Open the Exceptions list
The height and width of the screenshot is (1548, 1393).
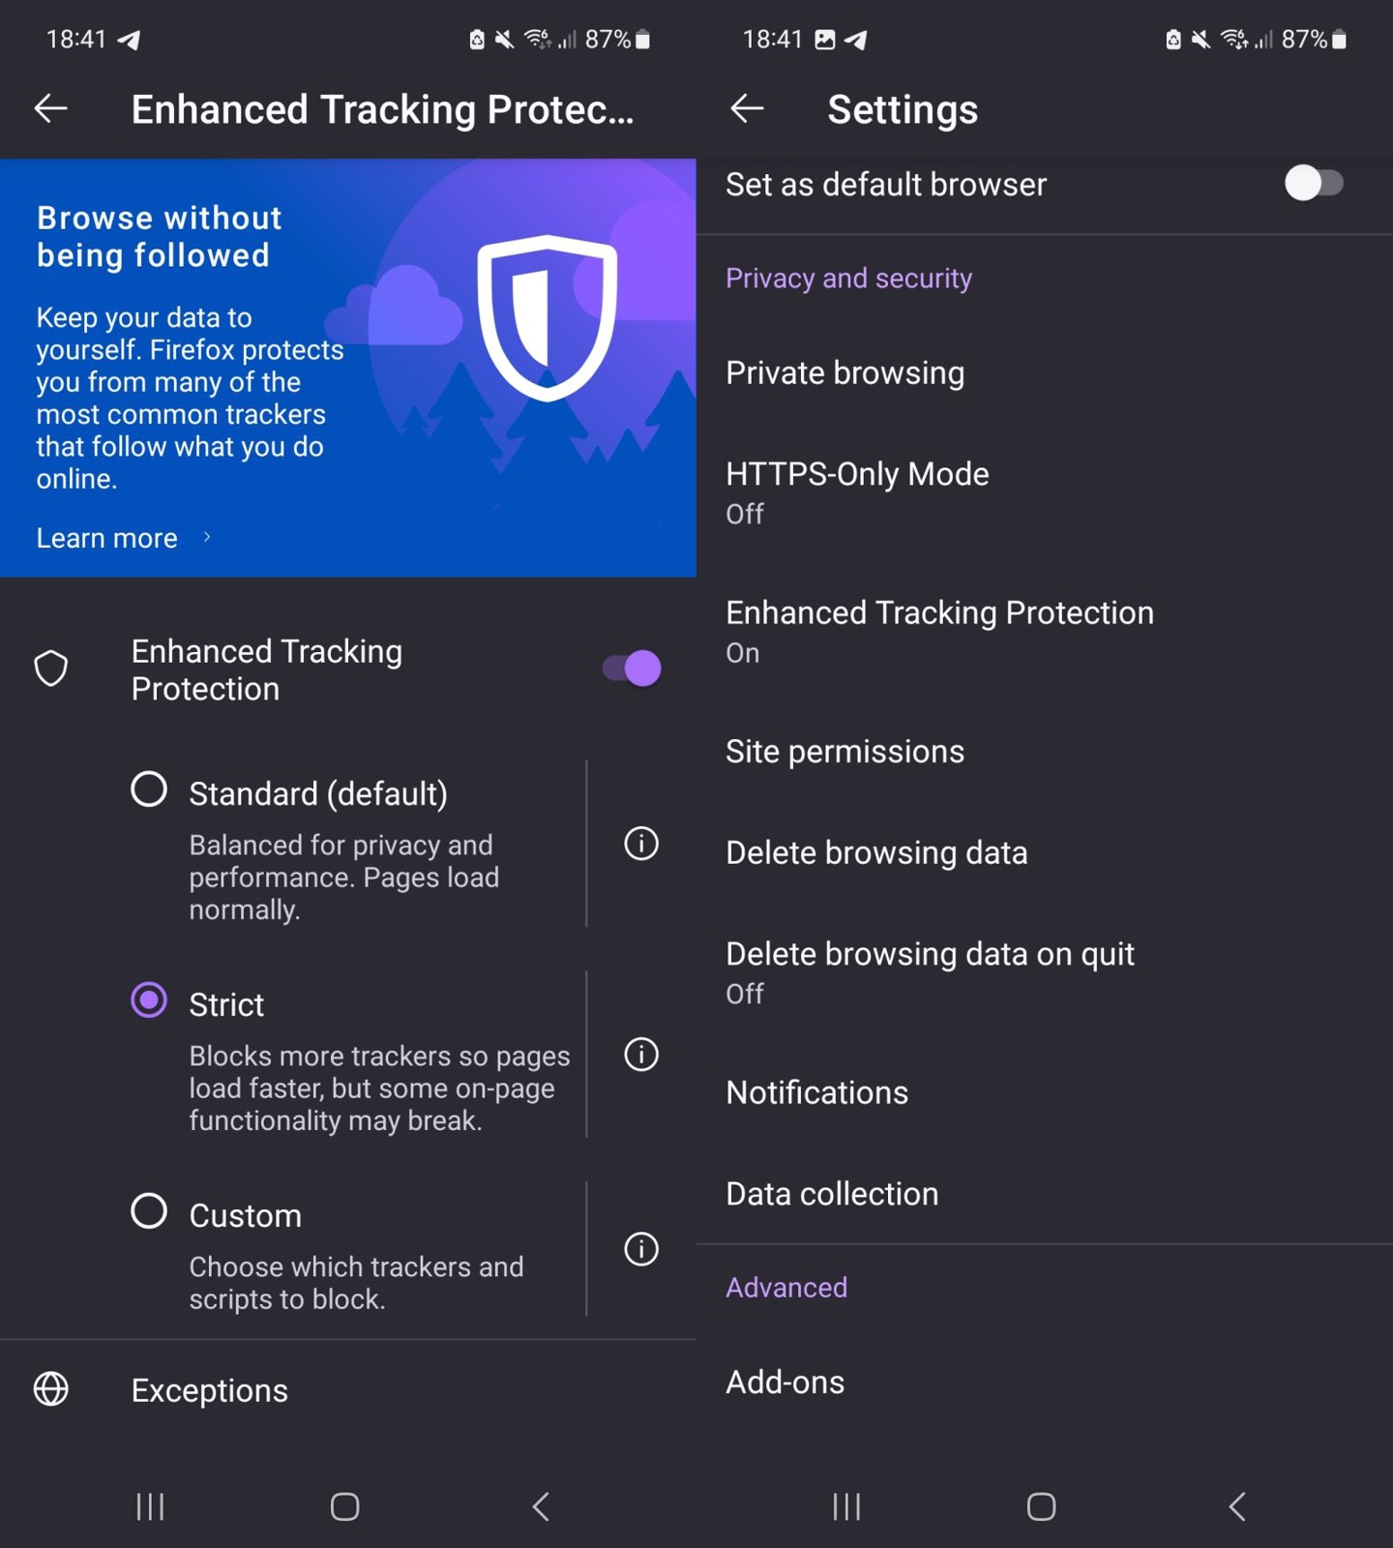209,1389
